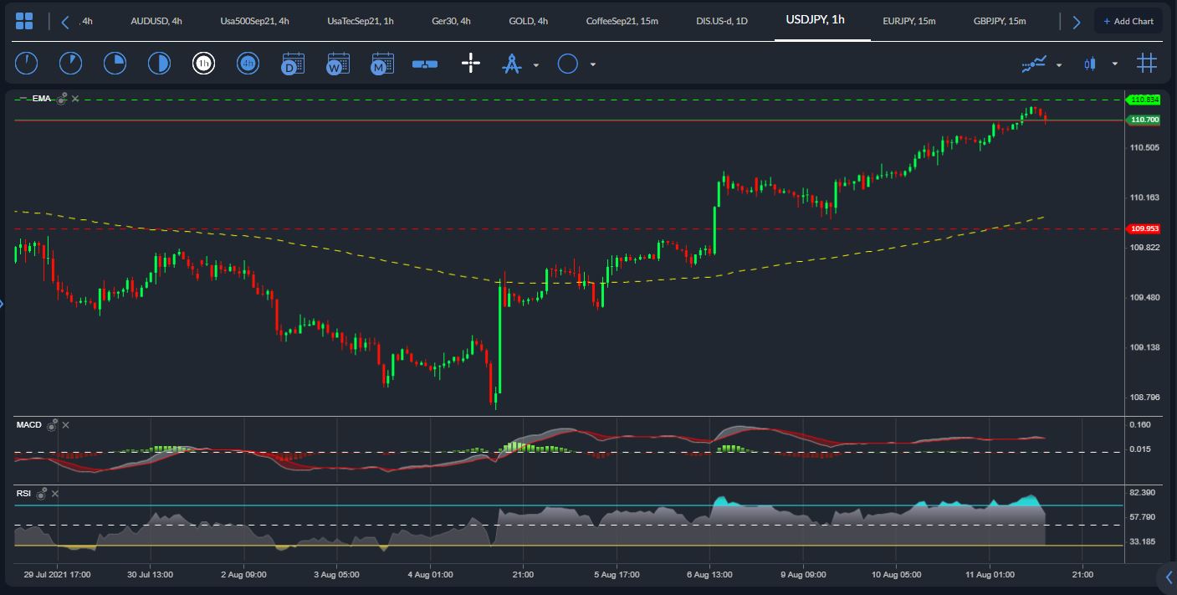This screenshot has height=595, width=1177.
Task: Click the Add Chart button
Action: pyautogui.click(x=1128, y=21)
